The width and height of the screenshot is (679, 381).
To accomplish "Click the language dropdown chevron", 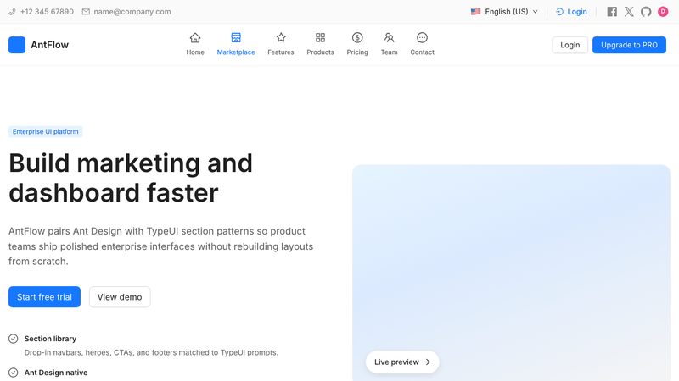I will pos(536,12).
